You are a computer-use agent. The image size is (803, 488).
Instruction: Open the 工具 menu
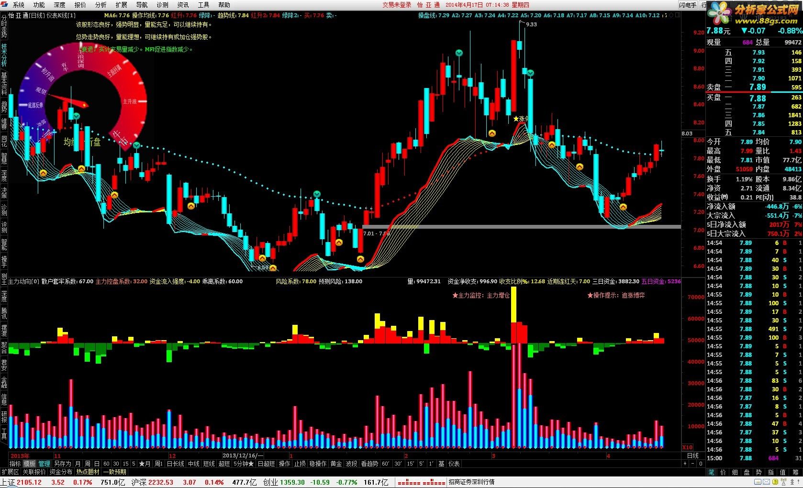(203, 5)
